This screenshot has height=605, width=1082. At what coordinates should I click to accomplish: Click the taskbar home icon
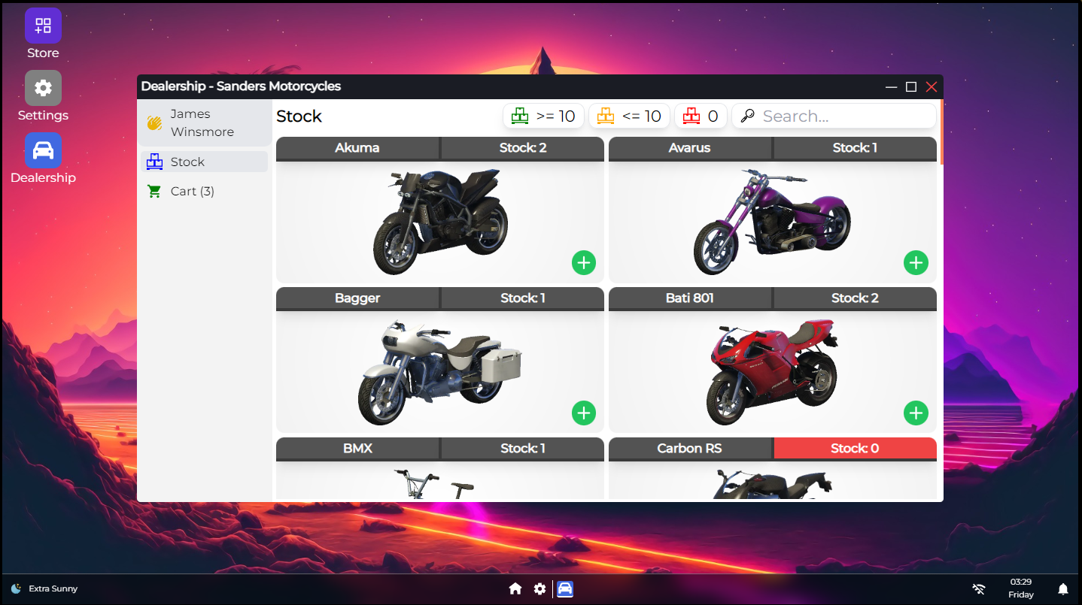515,589
